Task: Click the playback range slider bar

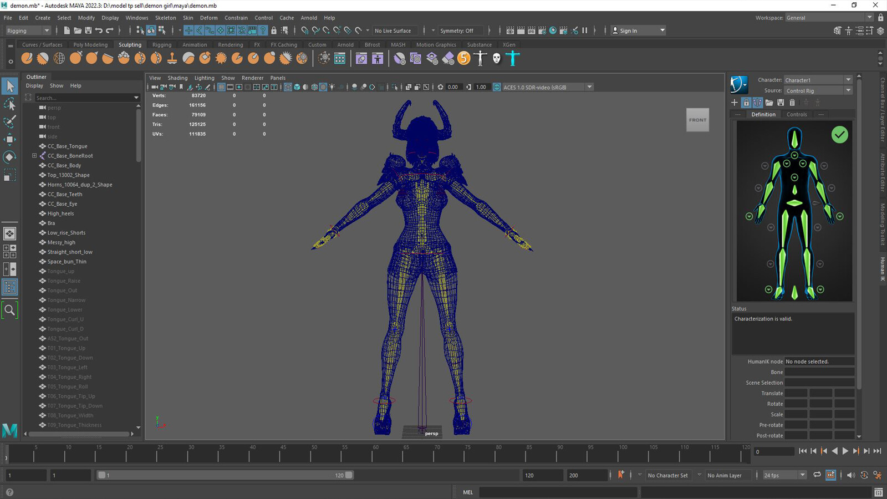Action: (x=225, y=475)
